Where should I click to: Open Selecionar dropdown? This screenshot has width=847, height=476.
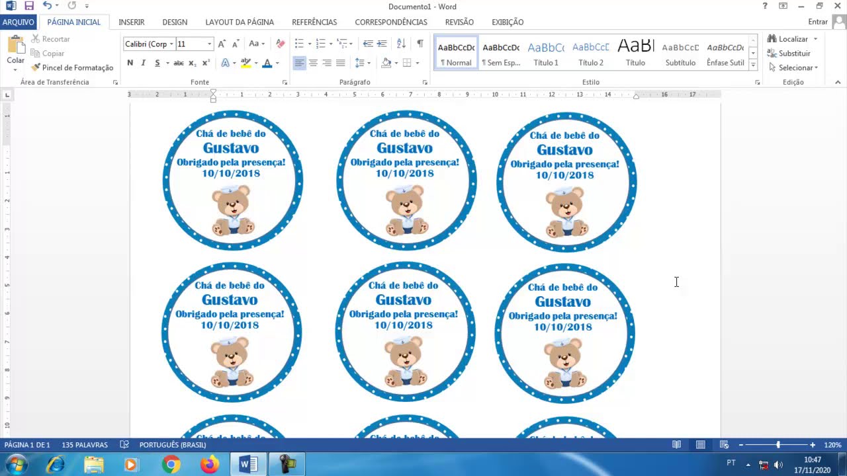pos(793,67)
